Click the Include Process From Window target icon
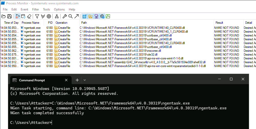The width and height of the screenshot is (256, 129). click(49, 16)
